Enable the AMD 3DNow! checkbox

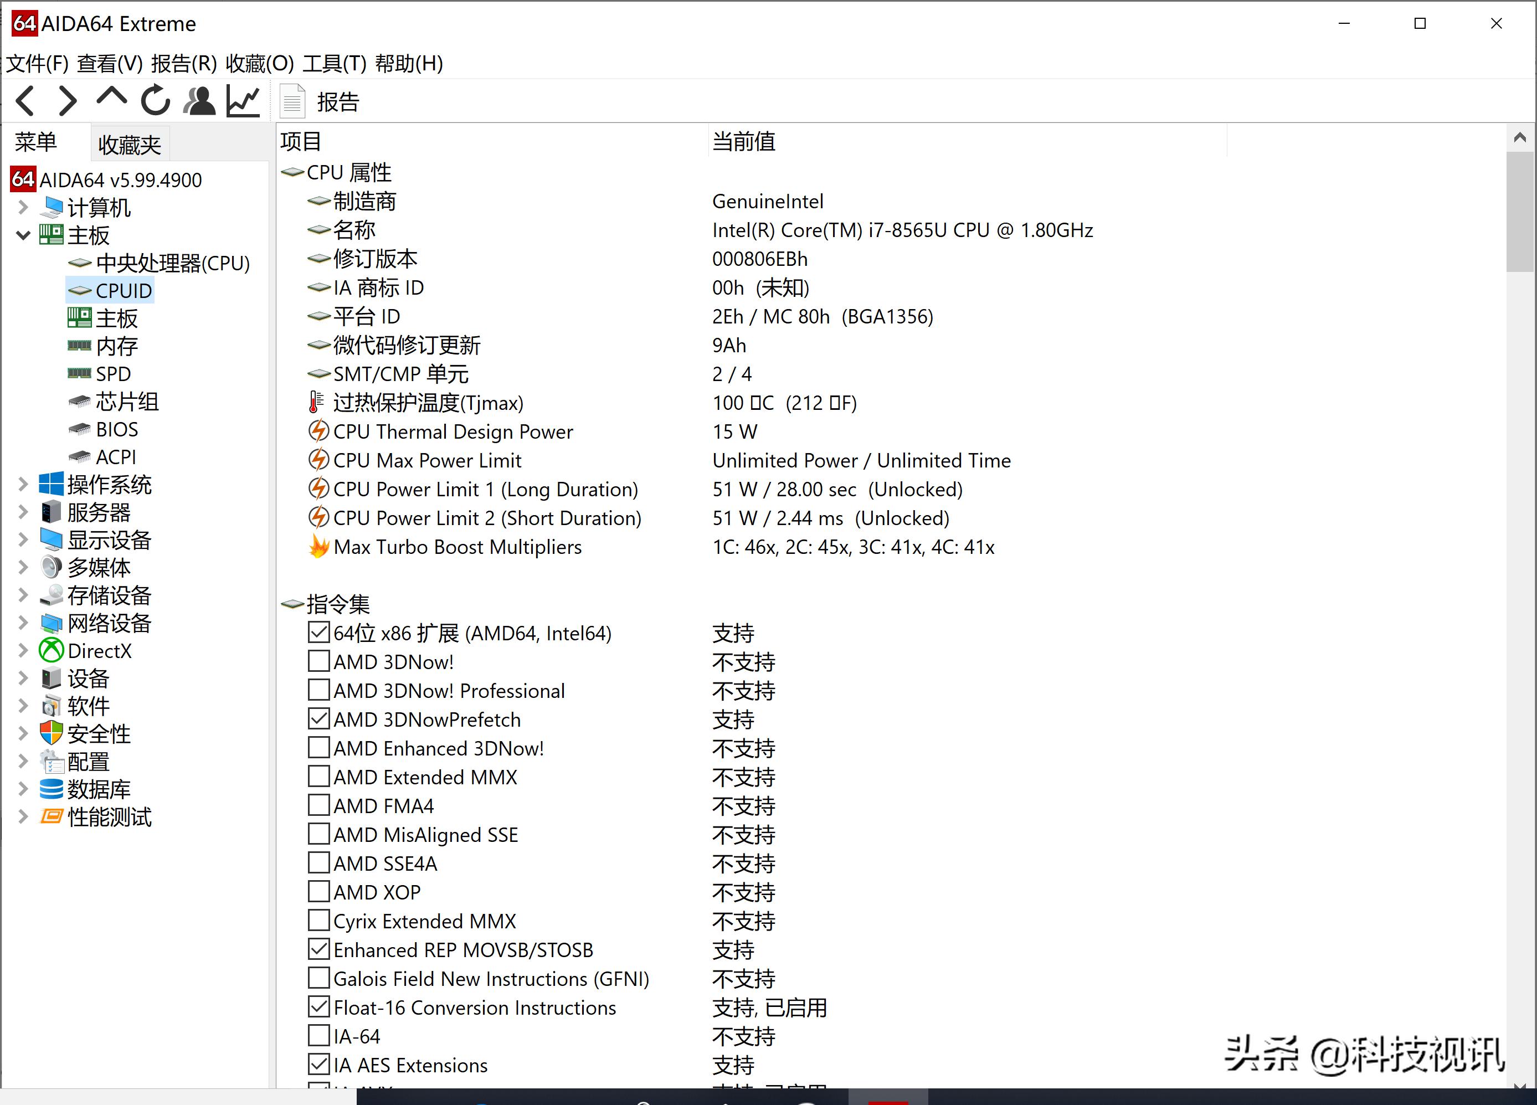pyautogui.click(x=318, y=661)
